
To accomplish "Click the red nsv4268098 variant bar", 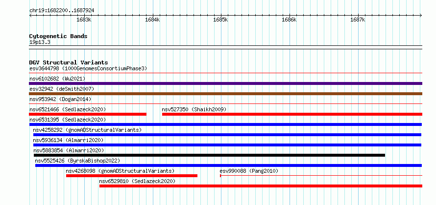I will (132, 176).
